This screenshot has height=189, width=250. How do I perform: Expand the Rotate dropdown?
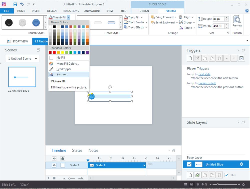coord(194,28)
